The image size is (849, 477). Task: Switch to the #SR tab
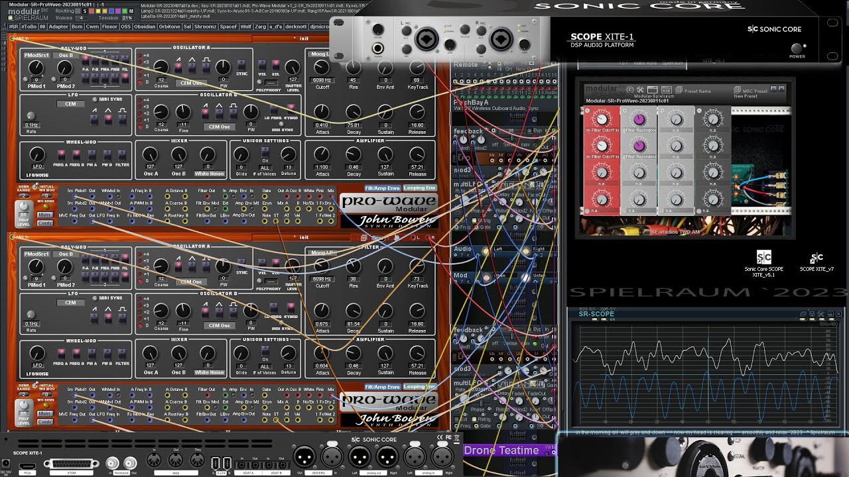click(13, 26)
